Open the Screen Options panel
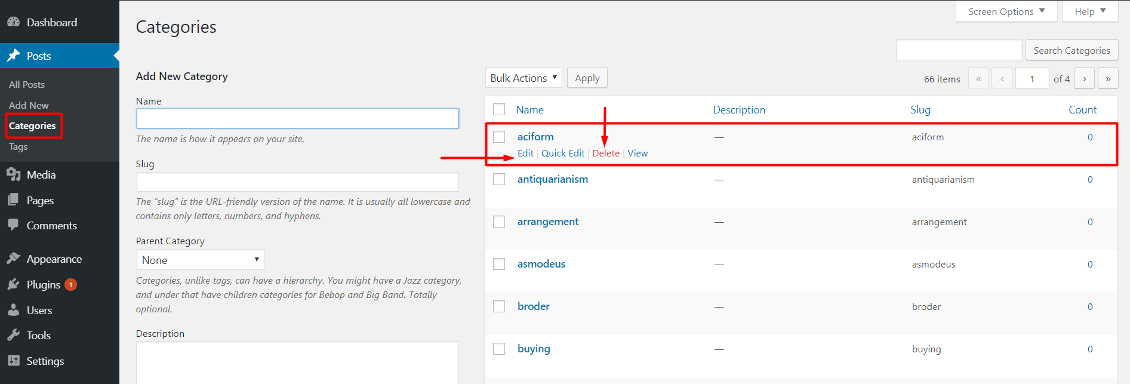 point(1006,11)
